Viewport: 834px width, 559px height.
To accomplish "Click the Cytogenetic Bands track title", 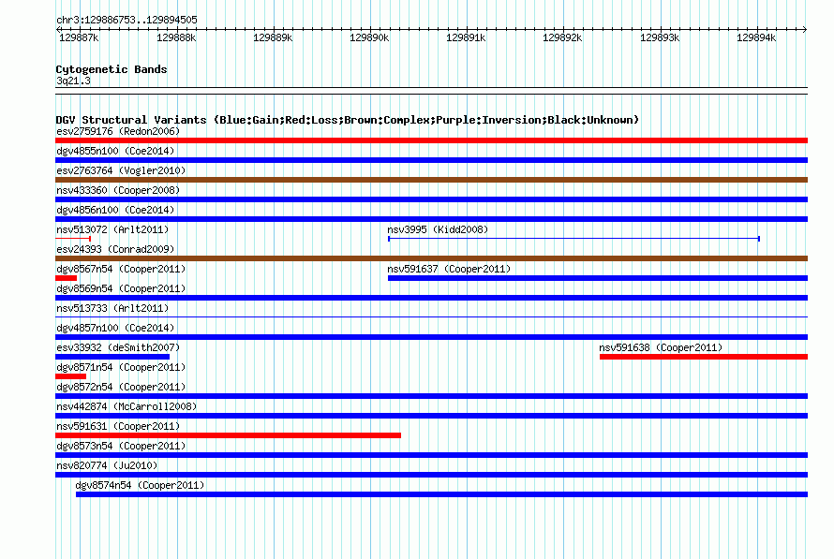I will pos(112,69).
